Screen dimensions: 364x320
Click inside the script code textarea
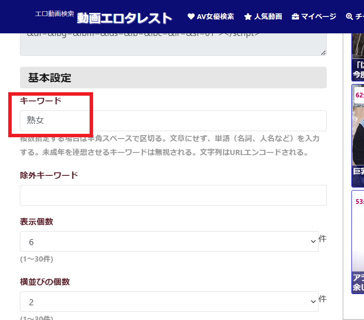point(173,43)
